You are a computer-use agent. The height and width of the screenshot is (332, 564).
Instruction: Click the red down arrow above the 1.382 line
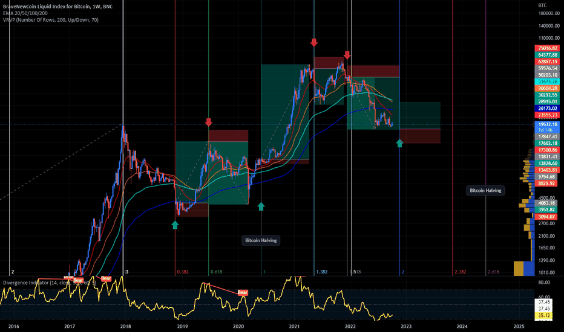314,42
